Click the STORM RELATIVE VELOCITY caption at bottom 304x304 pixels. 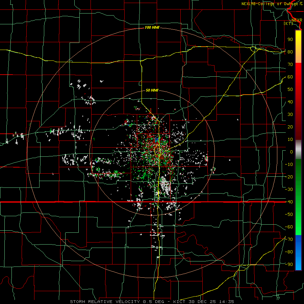pos(152,302)
